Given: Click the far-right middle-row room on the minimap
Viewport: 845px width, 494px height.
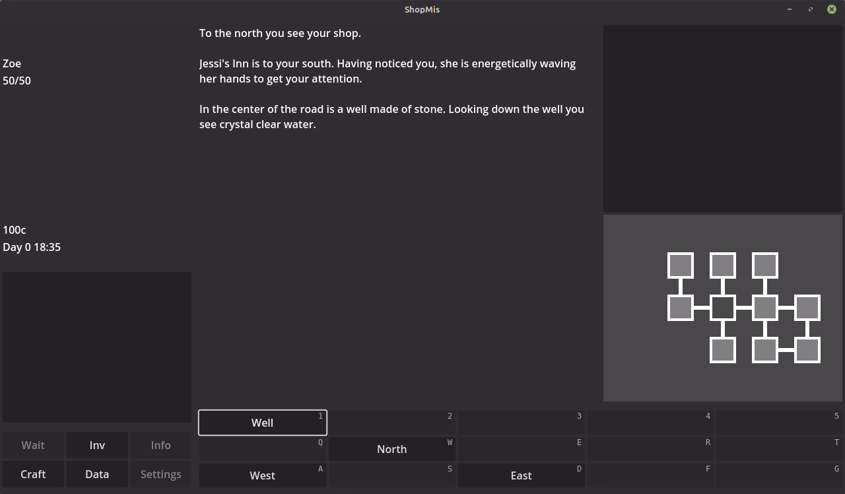Looking at the screenshot, I should (807, 308).
